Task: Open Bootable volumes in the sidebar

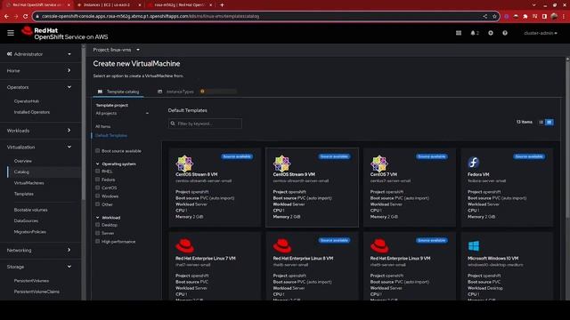Action: click(x=30, y=210)
